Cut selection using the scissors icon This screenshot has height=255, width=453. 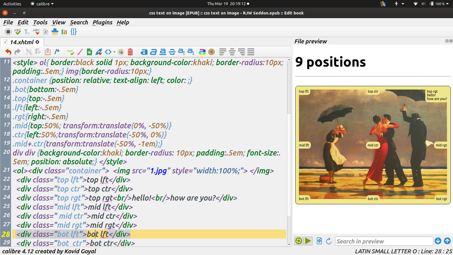[29, 52]
